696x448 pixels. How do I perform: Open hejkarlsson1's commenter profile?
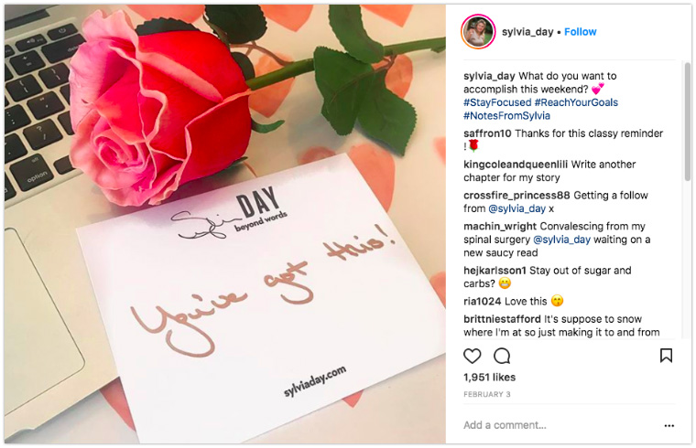click(x=495, y=271)
